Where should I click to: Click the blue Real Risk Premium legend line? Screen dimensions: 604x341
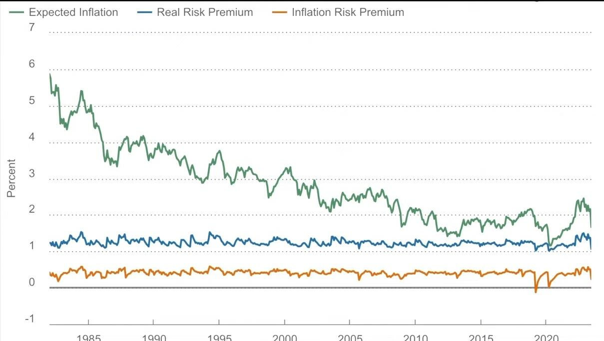(145, 12)
